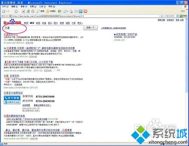The height and width of the screenshot is (146, 189).
Task: Open the Mail button dropdown arrow
Action: coord(68,11)
